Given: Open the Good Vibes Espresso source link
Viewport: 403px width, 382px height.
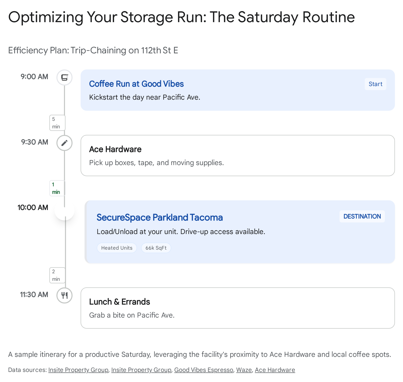Looking at the screenshot, I should pyautogui.click(x=204, y=370).
